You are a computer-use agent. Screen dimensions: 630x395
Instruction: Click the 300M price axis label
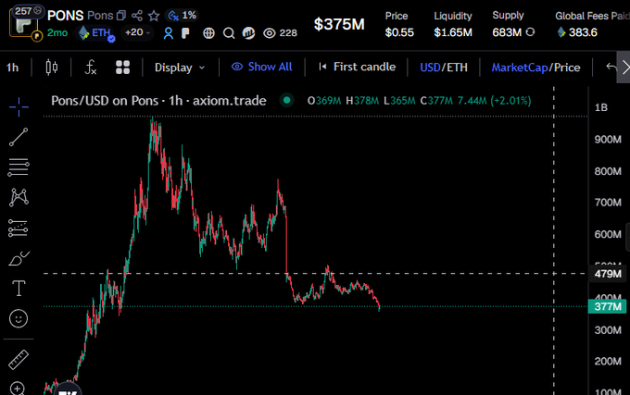click(x=608, y=330)
